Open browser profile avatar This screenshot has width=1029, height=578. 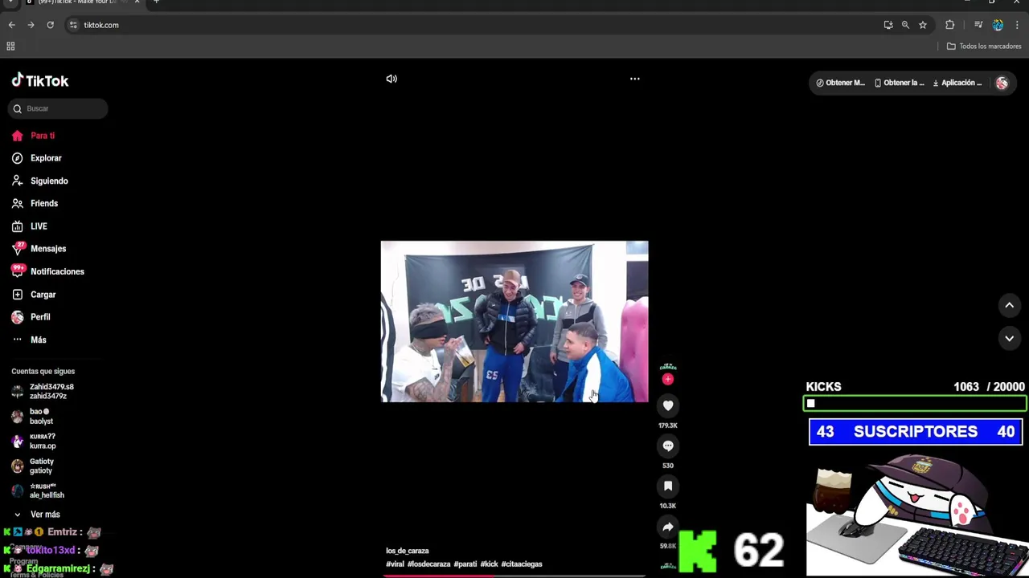[998, 25]
